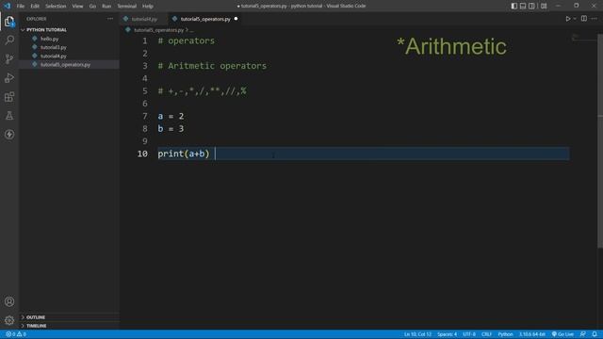Open the Extensions view

9,96
